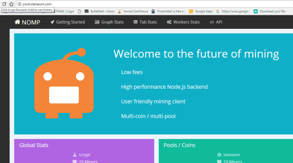Click the scrypt algorithm label
293x163 pixels.
tap(84, 155)
